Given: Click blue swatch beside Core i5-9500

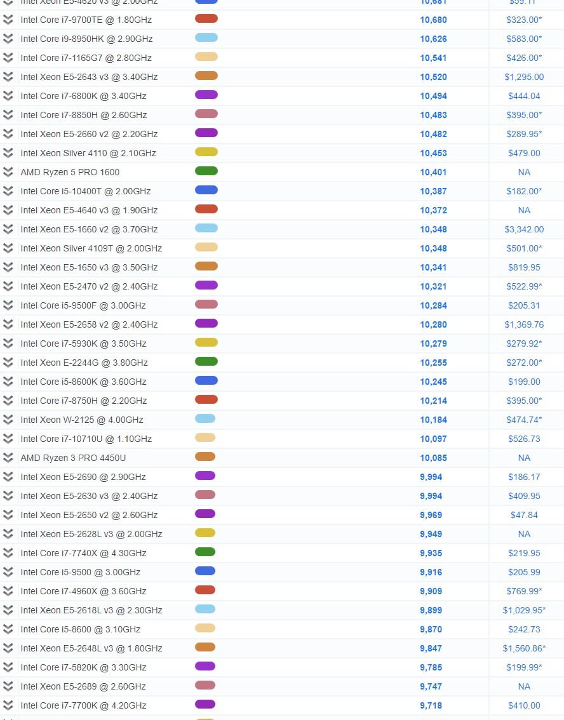Looking at the screenshot, I should click(205, 571).
